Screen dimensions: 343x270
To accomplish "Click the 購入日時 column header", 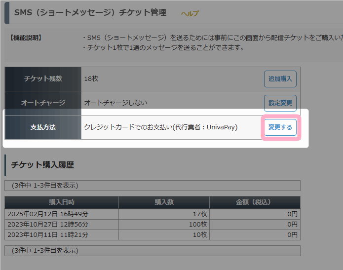I will coord(62,202).
